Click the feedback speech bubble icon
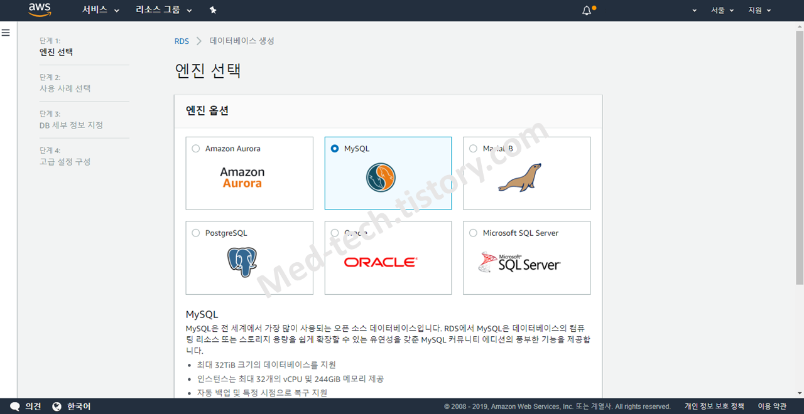The width and height of the screenshot is (804, 414). 15,406
